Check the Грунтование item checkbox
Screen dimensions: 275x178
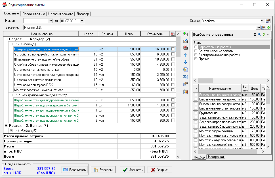coord(196,113)
